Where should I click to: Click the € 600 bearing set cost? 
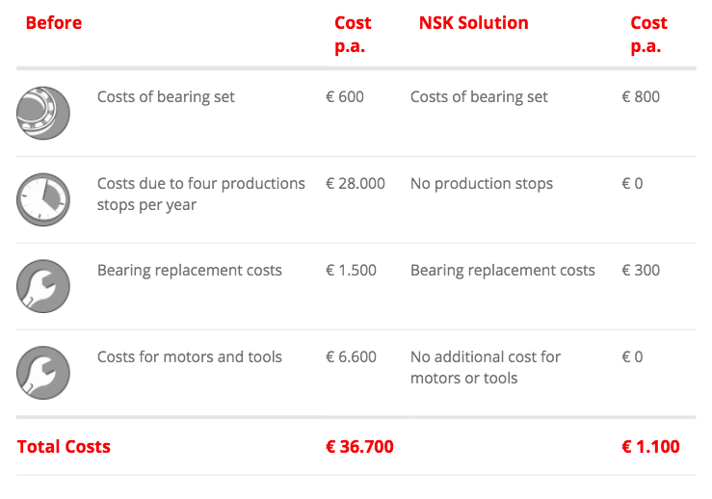tap(345, 96)
